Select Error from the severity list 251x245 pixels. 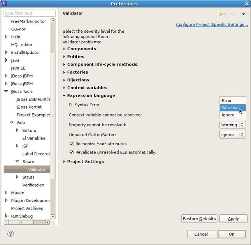227,100
